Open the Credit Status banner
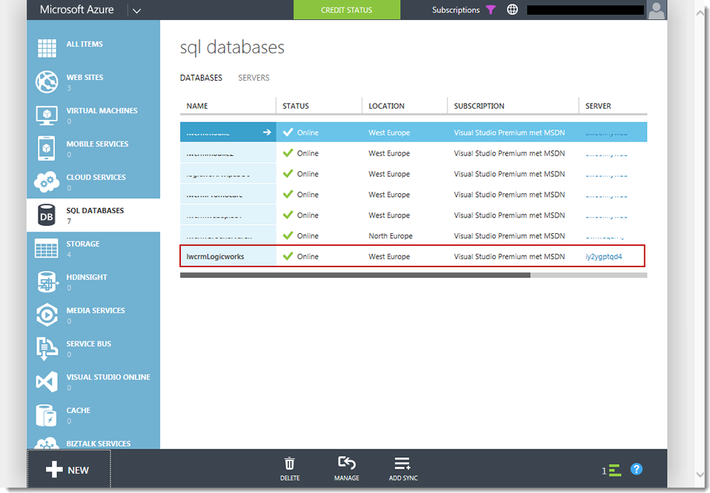The width and height of the screenshot is (710, 493). pos(346,10)
